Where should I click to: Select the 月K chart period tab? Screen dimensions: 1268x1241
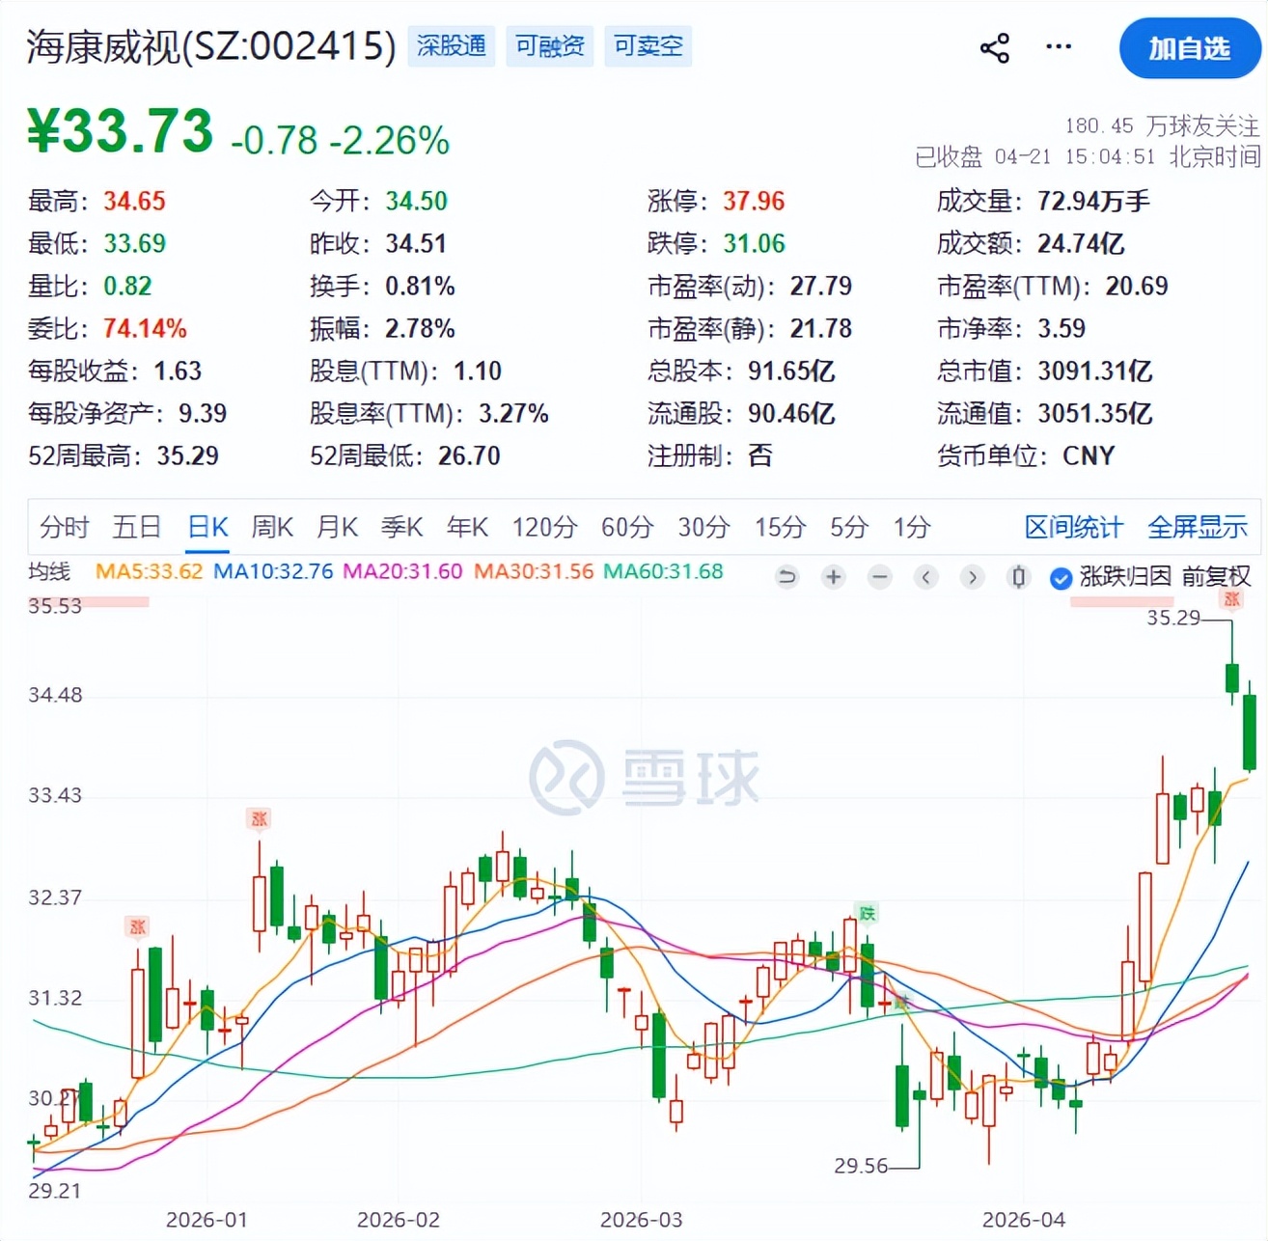coord(337,527)
